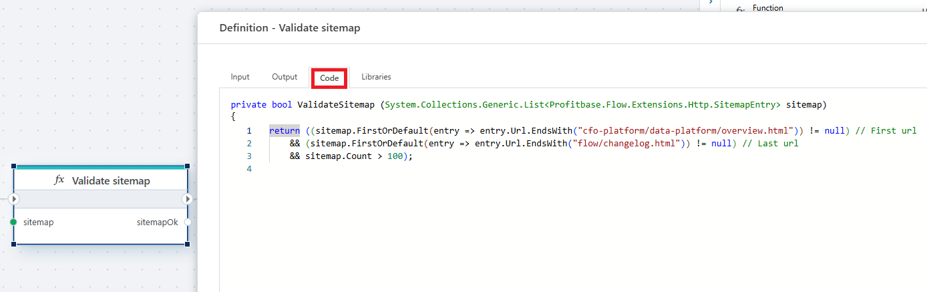This screenshot has height=292, width=927.
Task: Click the node's left execution input arrow
Action: 14,198
